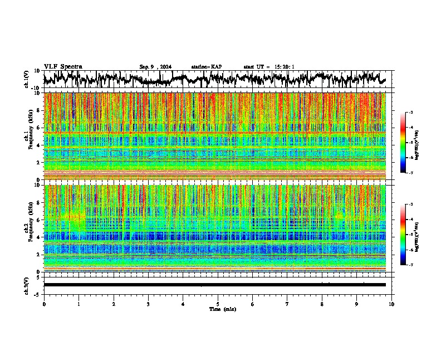441x341 pixels.
Task: Click the "8" kHz tick of ch.2 spectrogram
Action: point(38,203)
